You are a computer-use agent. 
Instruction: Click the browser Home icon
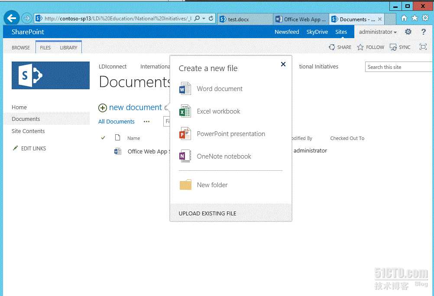tap(404, 18)
